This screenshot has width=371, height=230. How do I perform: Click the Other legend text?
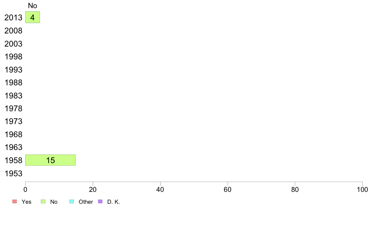click(x=86, y=202)
